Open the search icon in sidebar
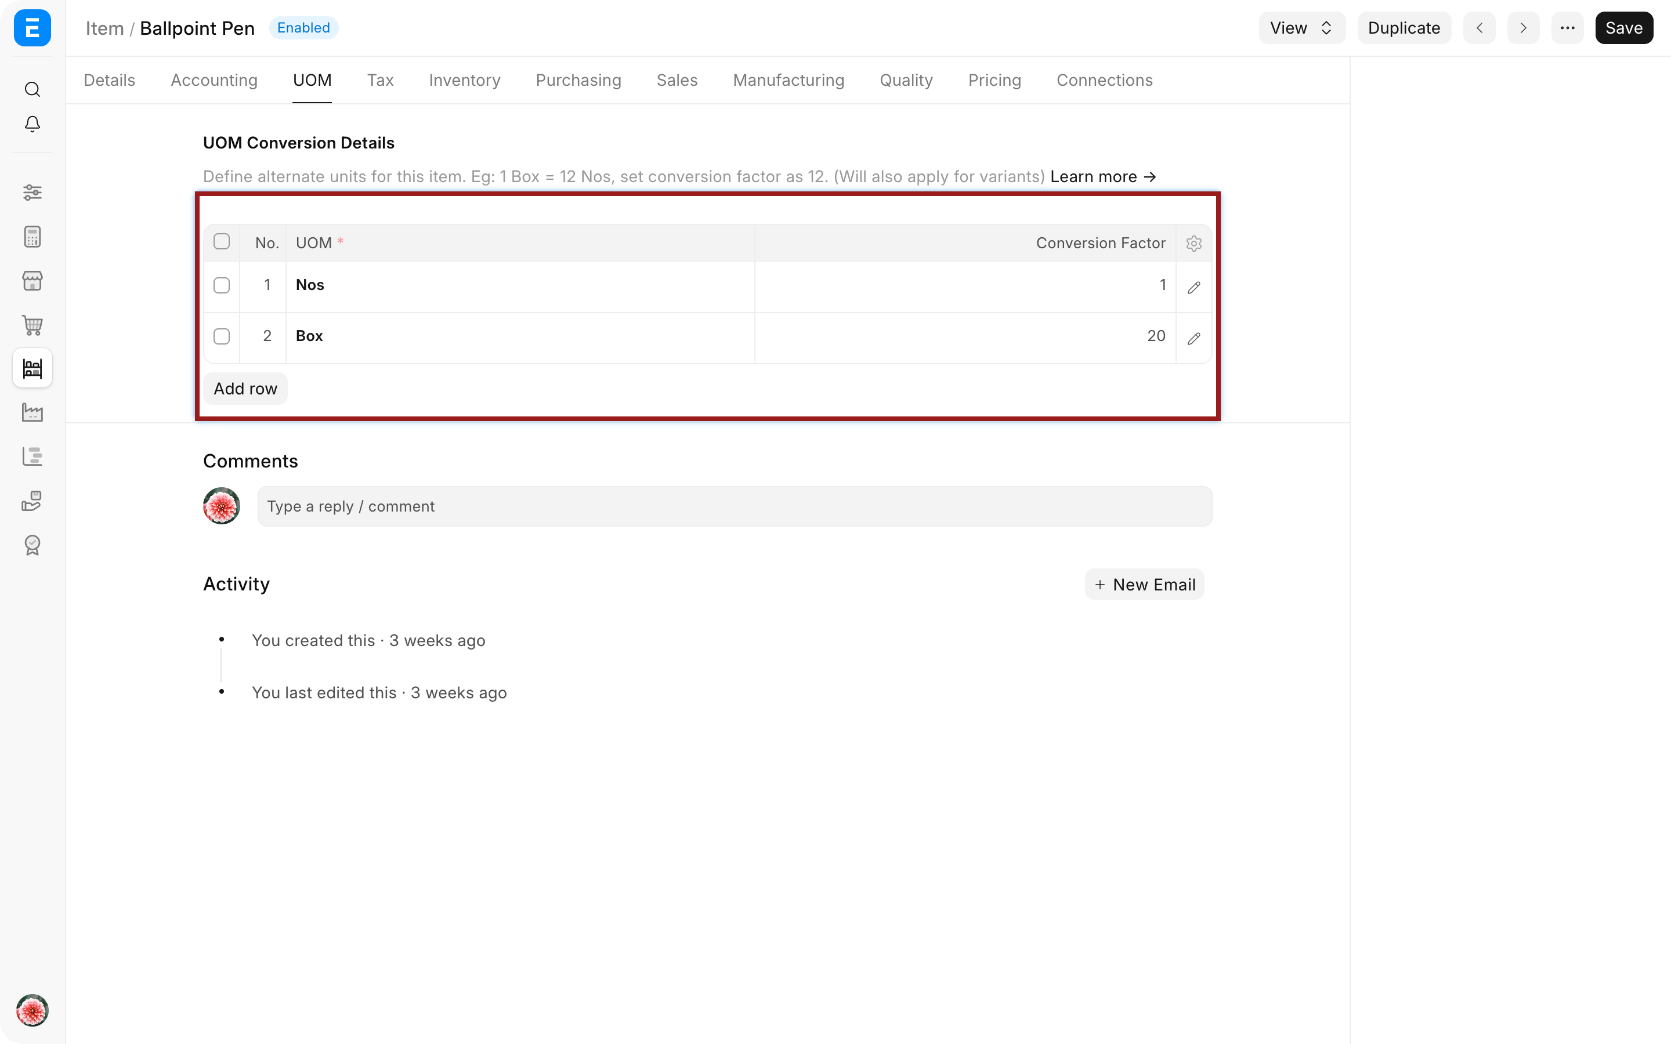 pos(32,89)
